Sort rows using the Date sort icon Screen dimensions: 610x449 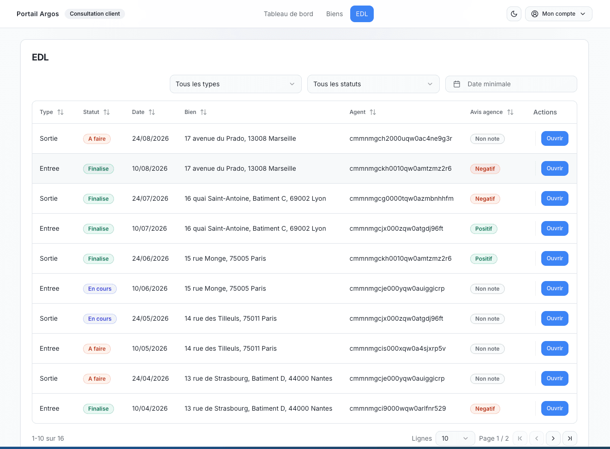coord(151,112)
